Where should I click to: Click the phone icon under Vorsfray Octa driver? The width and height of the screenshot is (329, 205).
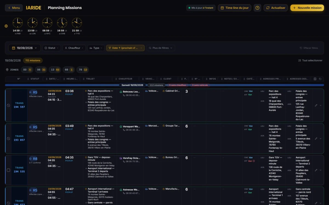coord(124,162)
